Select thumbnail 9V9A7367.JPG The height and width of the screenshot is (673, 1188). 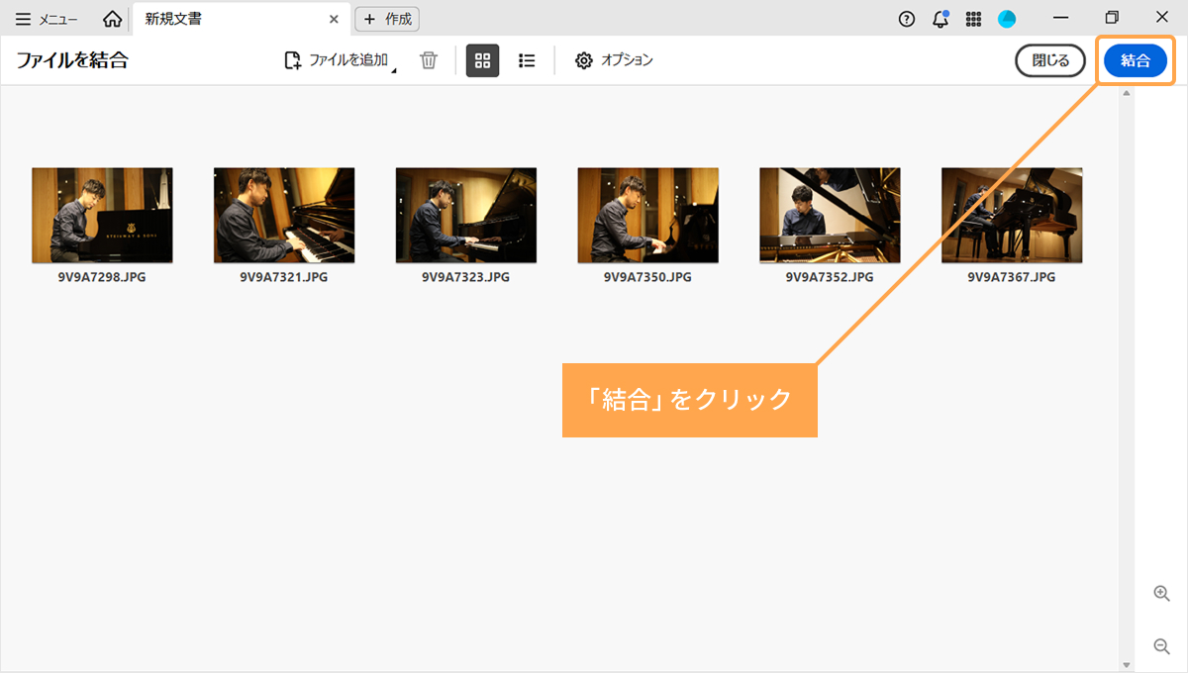(1012, 215)
